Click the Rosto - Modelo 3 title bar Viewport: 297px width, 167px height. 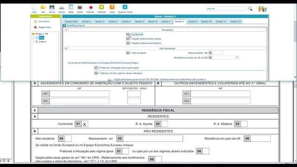[165, 17]
